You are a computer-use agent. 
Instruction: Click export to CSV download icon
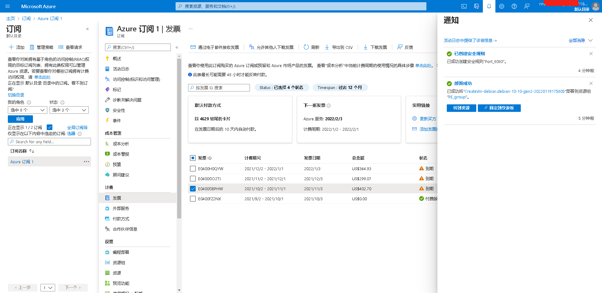click(x=327, y=47)
